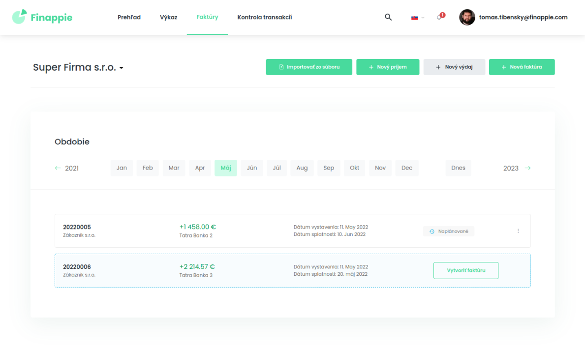Add a Nový výdaj
The image size is (585, 348).
[454, 67]
